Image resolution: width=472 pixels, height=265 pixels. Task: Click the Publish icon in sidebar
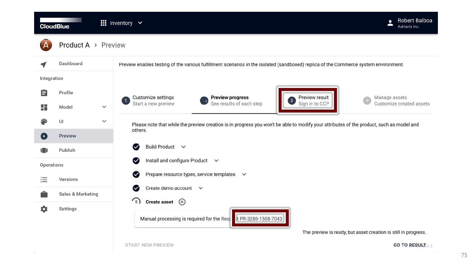pyautogui.click(x=44, y=150)
